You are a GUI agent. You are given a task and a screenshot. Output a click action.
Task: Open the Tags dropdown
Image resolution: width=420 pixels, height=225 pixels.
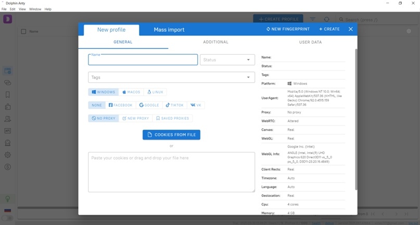tap(171, 77)
